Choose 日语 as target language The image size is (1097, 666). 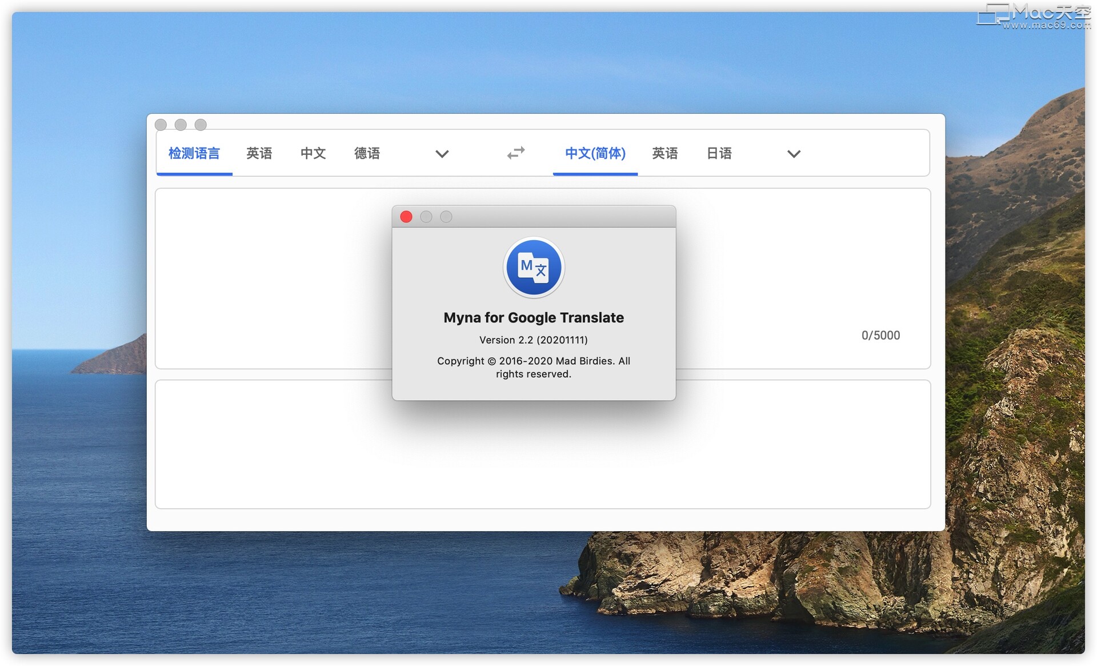(719, 153)
